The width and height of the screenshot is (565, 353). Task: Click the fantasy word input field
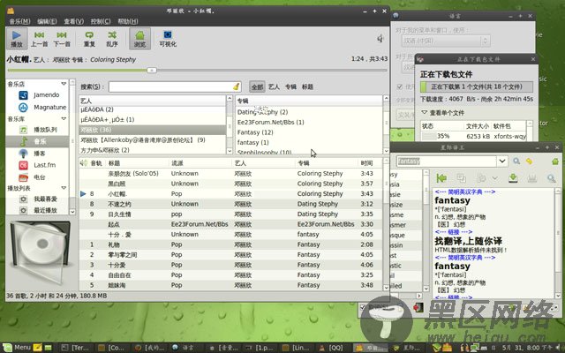(447, 161)
